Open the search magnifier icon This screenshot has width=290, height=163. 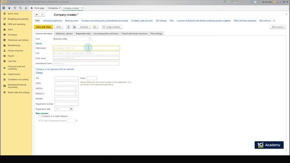click(20, 8)
